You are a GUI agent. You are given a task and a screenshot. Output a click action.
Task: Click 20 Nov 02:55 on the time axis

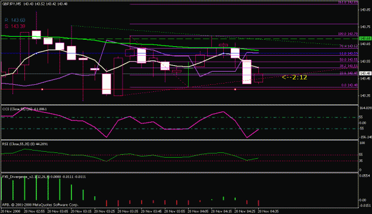tap(35, 211)
